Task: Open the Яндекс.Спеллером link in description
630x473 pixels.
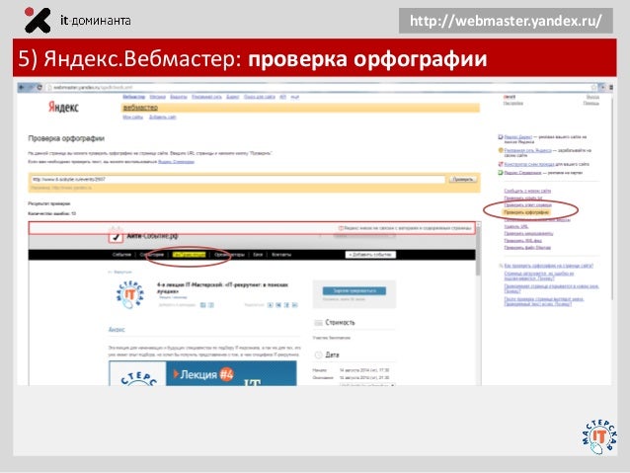Action: pos(176,162)
